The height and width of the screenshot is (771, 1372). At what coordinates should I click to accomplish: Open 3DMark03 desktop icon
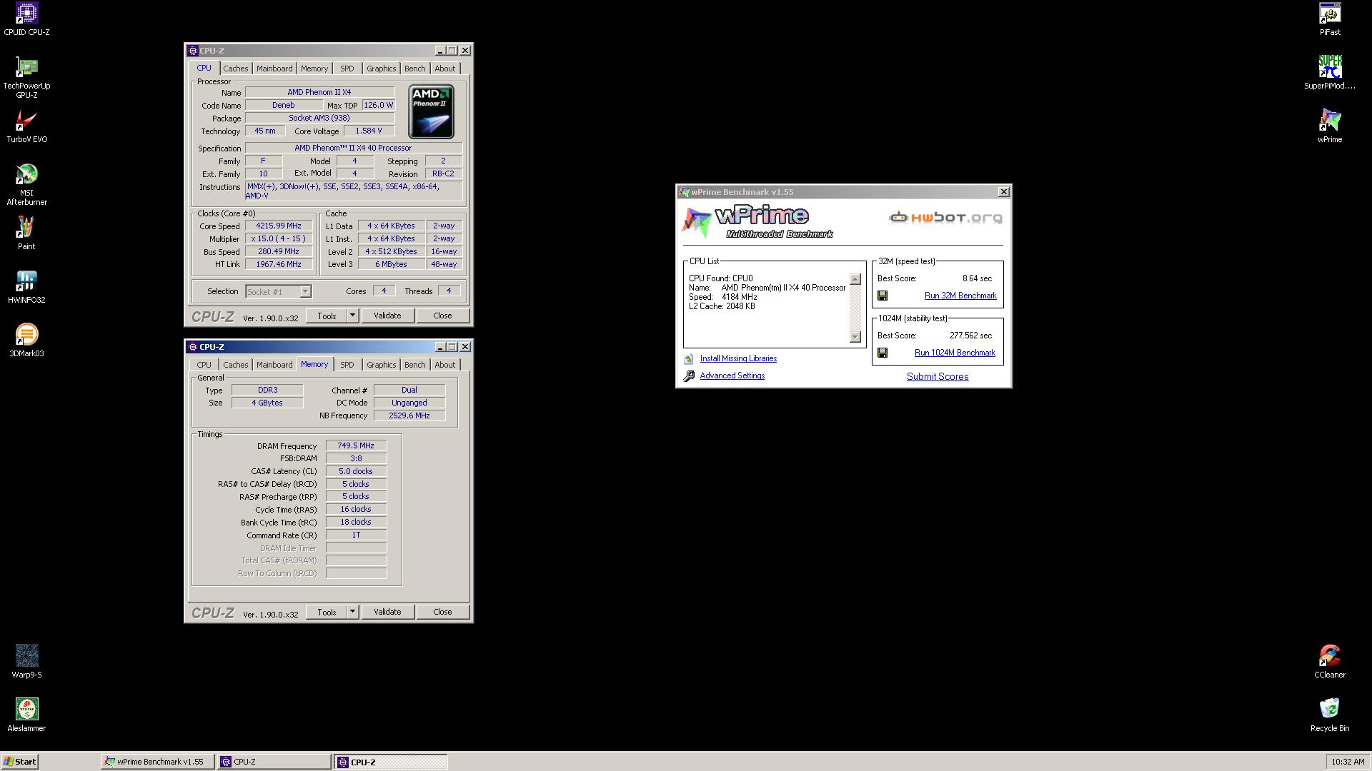click(x=26, y=341)
